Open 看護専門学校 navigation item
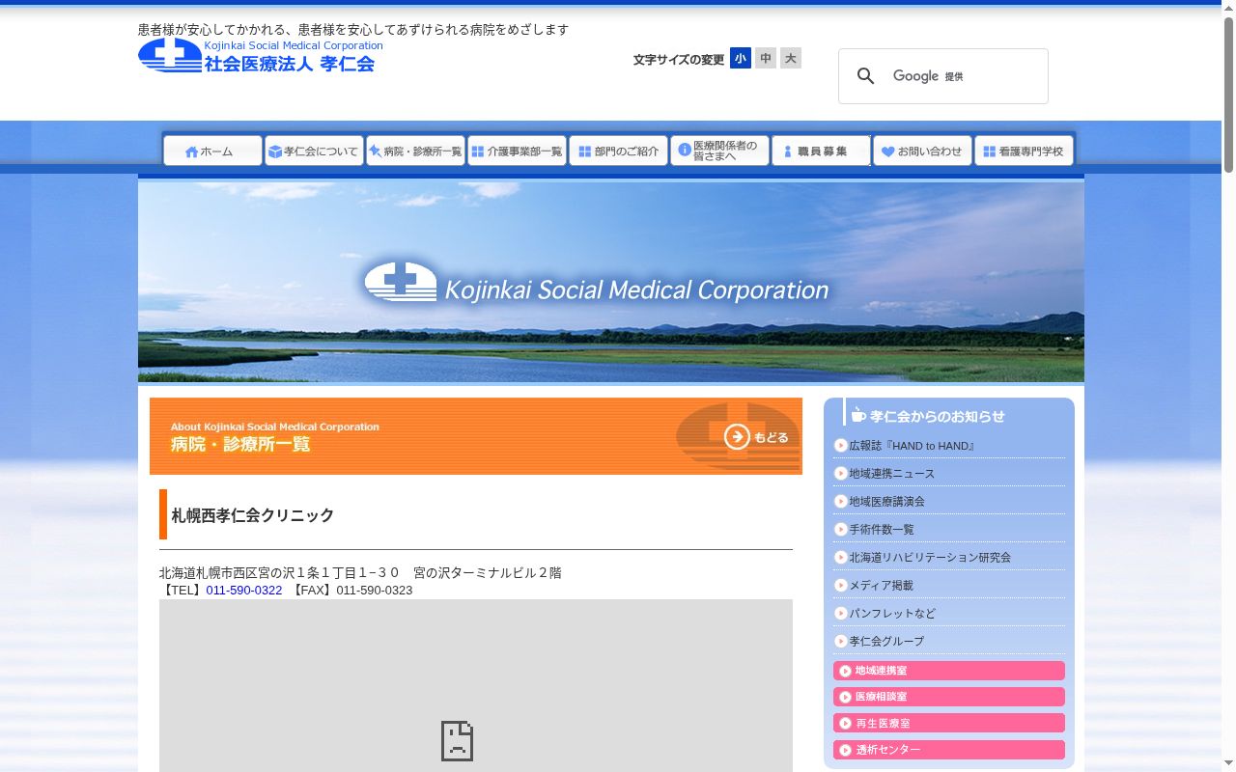This screenshot has width=1236, height=772. point(1024,151)
